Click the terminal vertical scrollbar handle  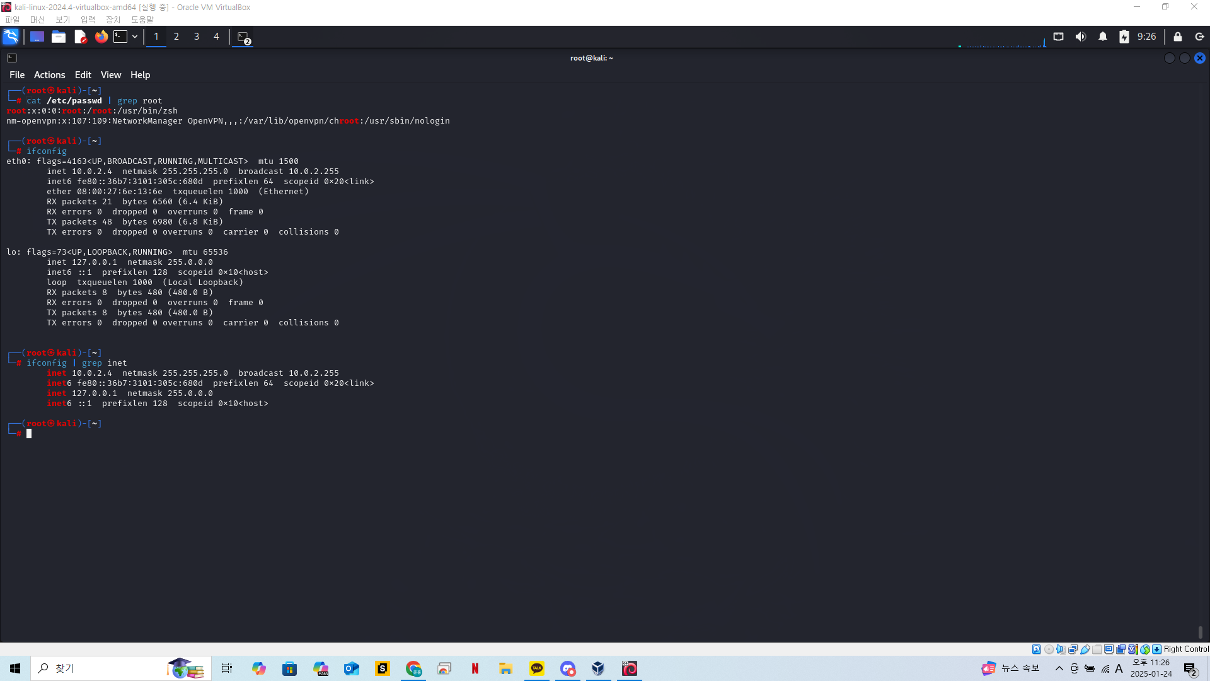(x=1200, y=631)
